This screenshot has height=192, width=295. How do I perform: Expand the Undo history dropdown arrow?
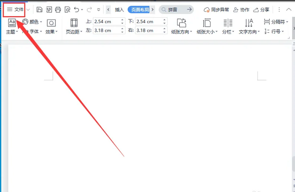82,10
